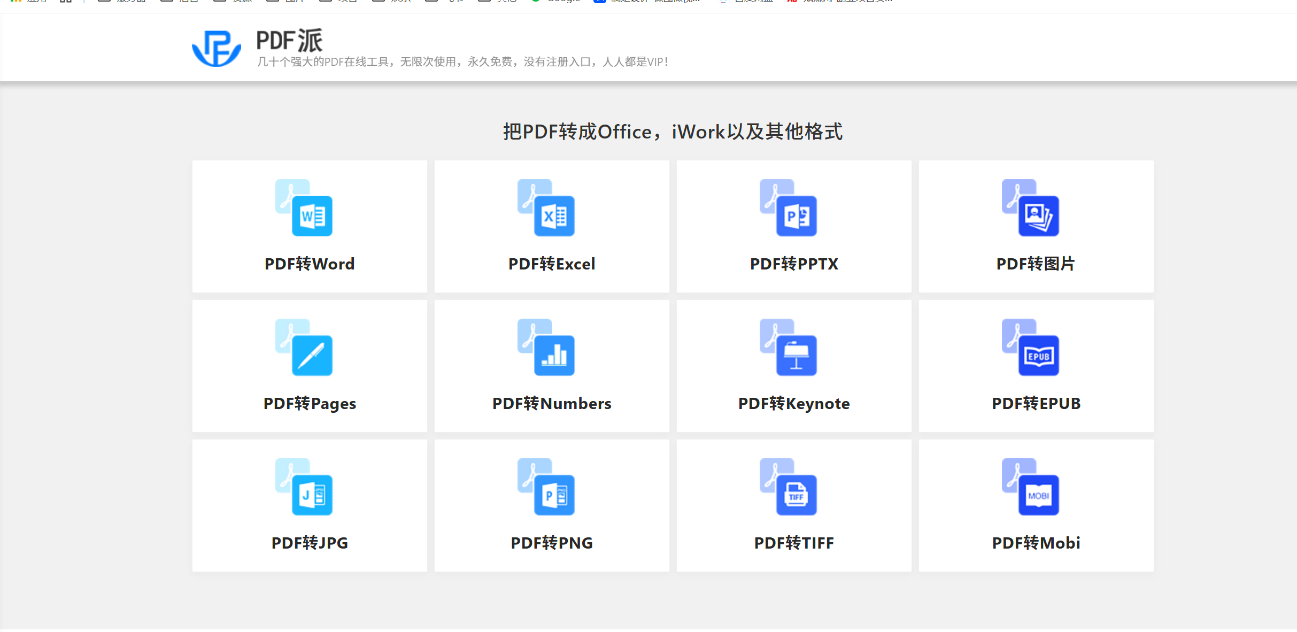The height and width of the screenshot is (632, 1297).
Task: Click the PDF派 site title text
Action: click(x=289, y=41)
